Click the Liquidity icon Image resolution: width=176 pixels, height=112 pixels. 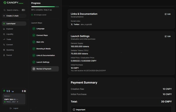[4, 34]
